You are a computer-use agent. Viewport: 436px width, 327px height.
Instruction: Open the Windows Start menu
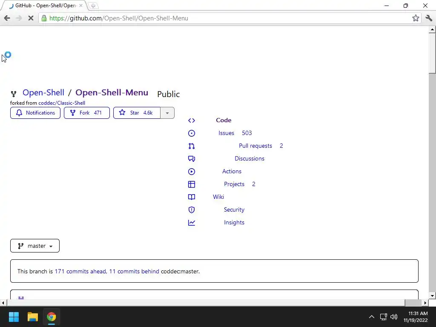14,317
